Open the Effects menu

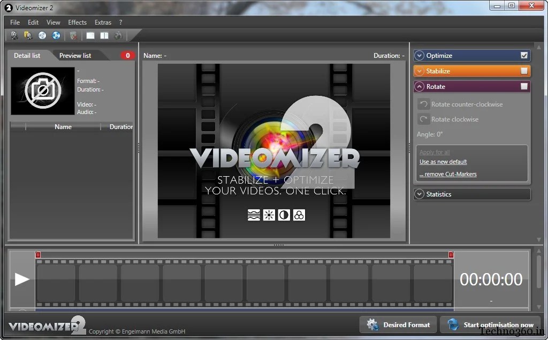coord(77,22)
